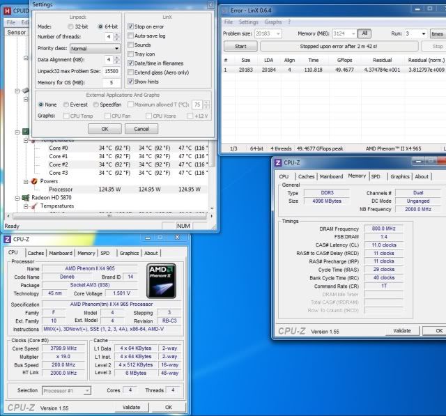This screenshot has height=416, width=446.
Task: Switch to SPD tab in Memory CPU-Z window
Action: (x=376, y=176)
